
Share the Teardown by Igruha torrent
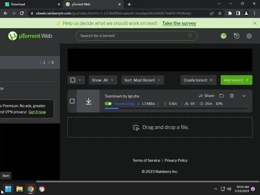pos(206,96)
